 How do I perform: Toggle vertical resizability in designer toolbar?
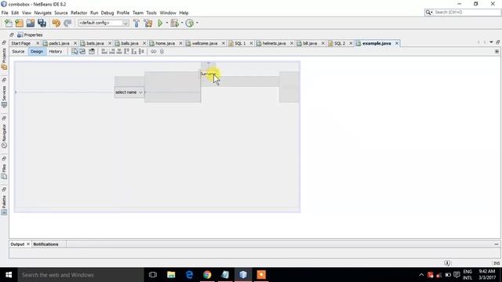pyautogui.click(x=162, y=52)
